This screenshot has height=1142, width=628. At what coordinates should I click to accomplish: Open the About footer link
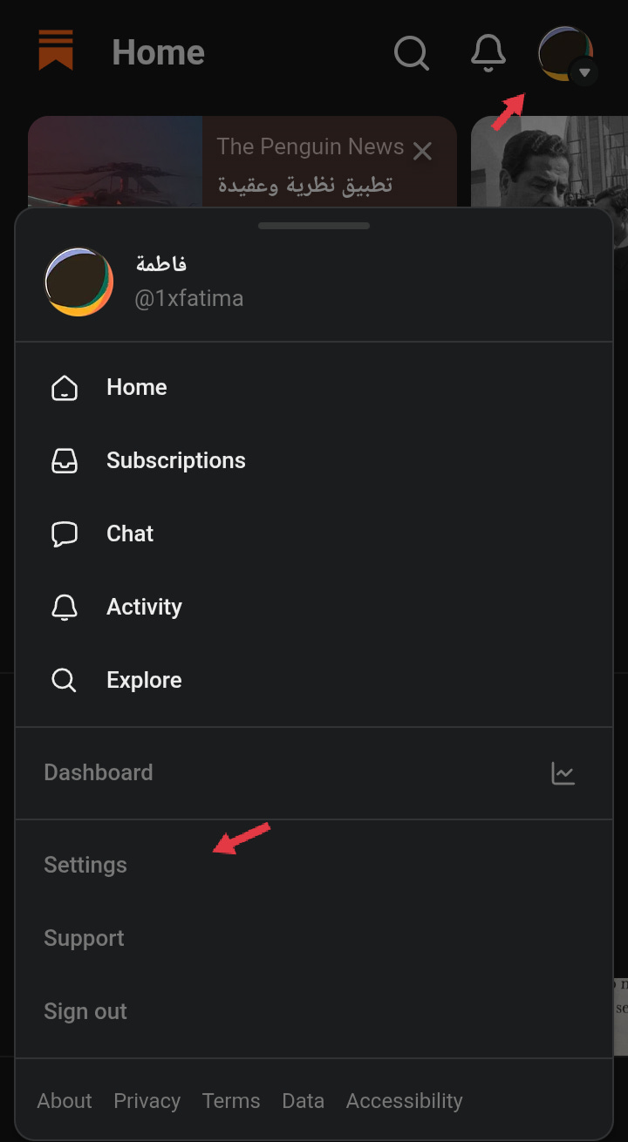(65, 1101)
